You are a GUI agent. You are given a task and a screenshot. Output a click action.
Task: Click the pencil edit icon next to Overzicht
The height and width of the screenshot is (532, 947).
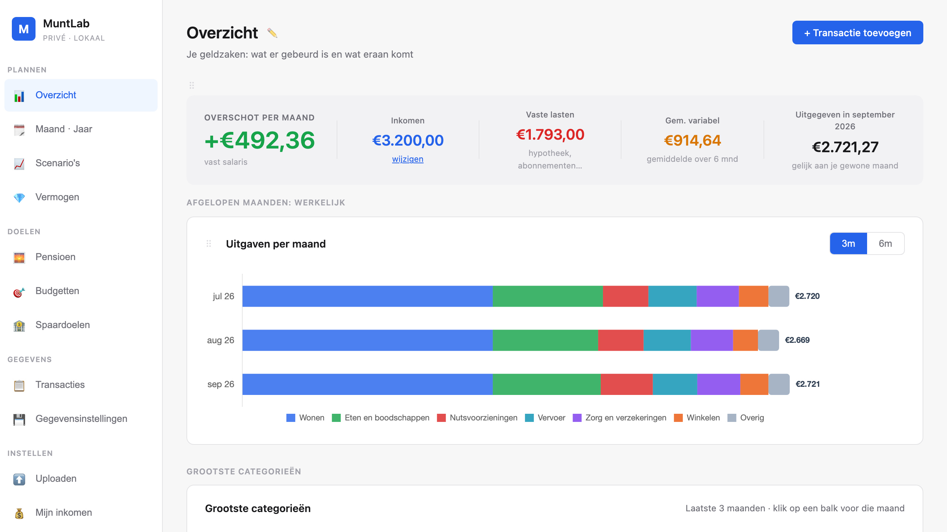272,33
